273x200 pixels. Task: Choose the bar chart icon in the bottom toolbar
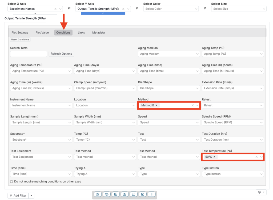point(125,194)
